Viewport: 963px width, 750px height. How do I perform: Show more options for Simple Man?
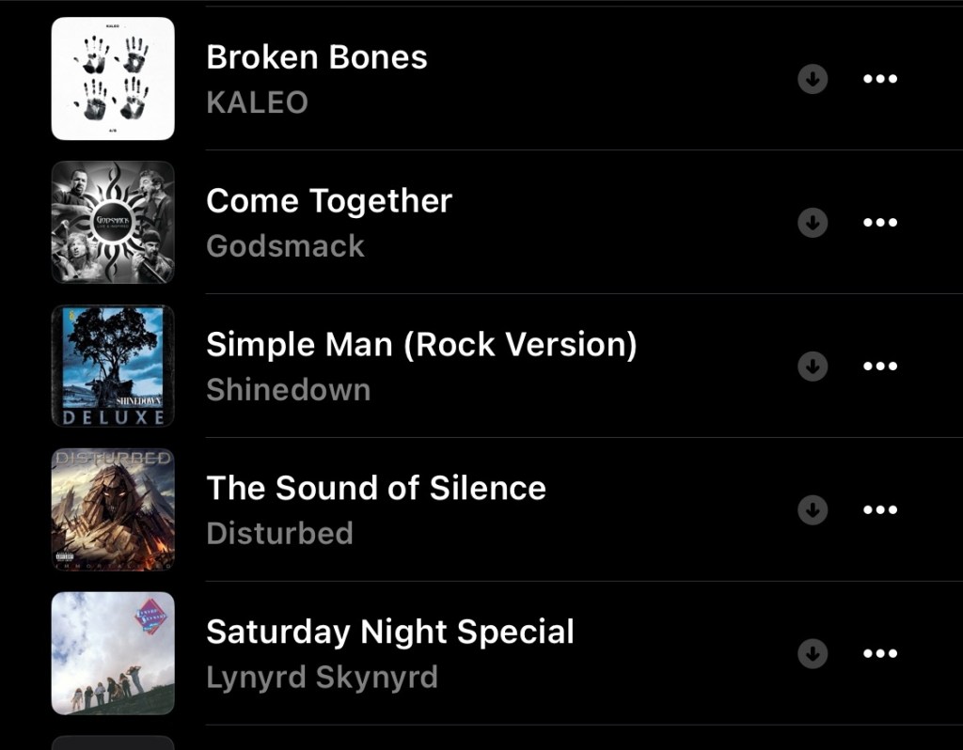[x=880, y=367]
